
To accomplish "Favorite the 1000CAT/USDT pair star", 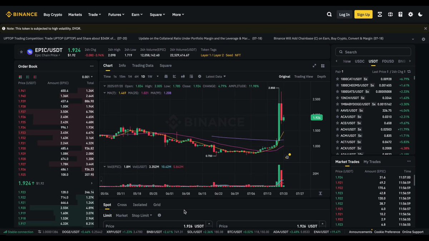I will (x=337, y=79).
